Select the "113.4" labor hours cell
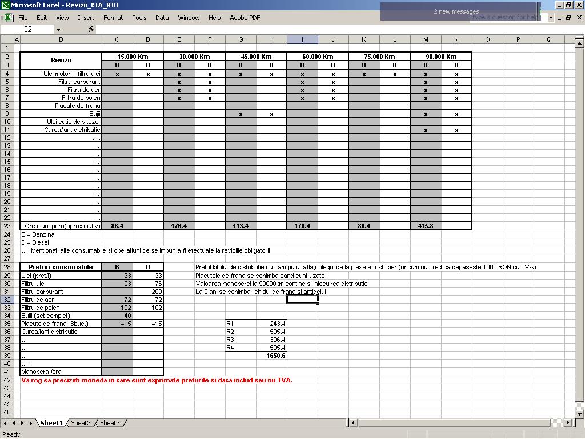Viewport: 585px width, 439px height. pos(241,226)
